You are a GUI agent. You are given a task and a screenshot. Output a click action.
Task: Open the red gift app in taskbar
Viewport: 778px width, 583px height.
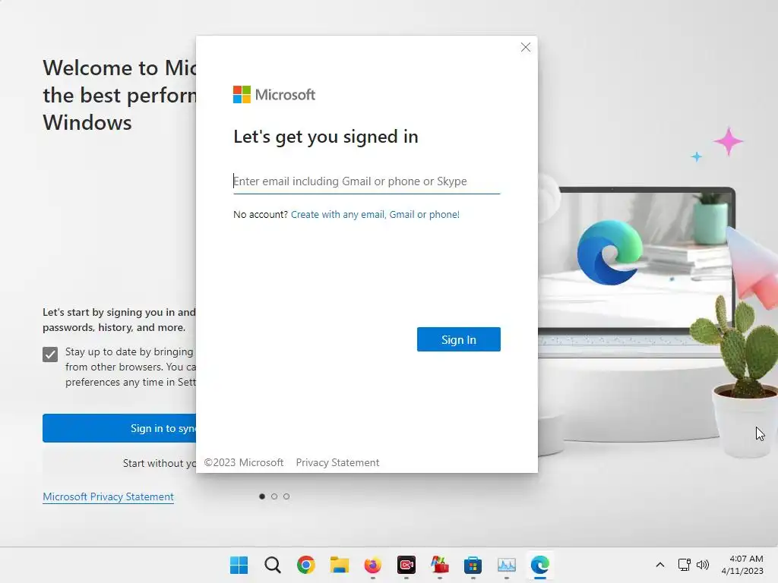coord(440,565)
